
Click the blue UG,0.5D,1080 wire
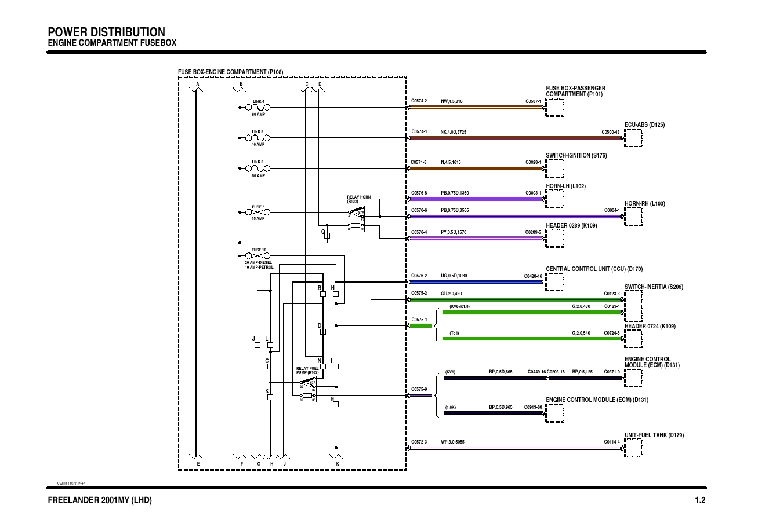pos(476,282)
